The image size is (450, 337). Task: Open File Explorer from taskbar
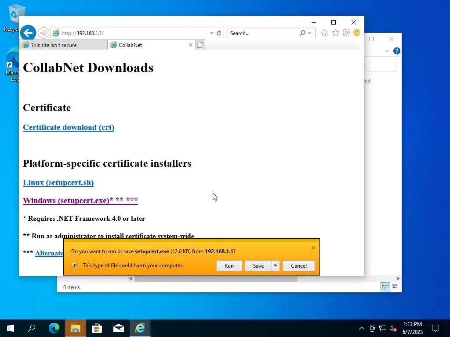[75, 328]
